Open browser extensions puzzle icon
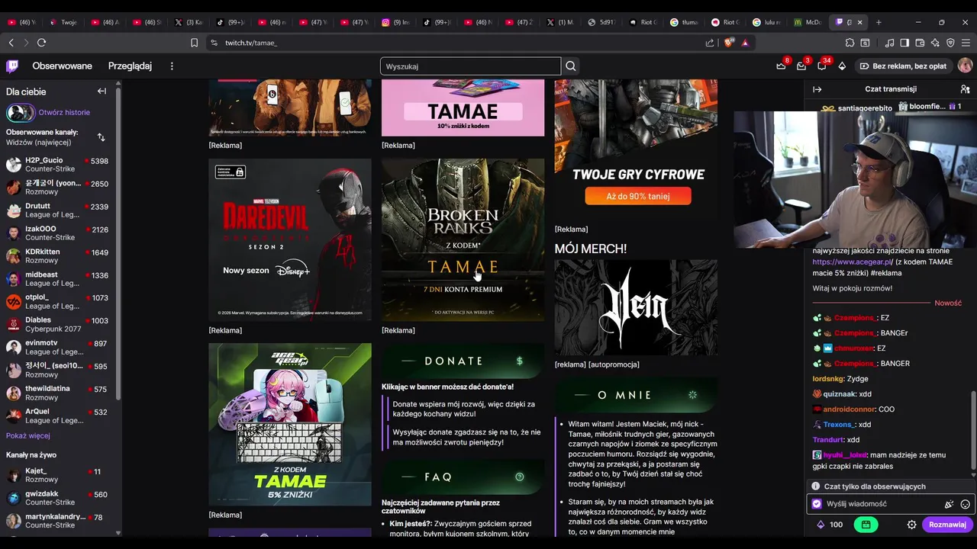 pos(850,43)
